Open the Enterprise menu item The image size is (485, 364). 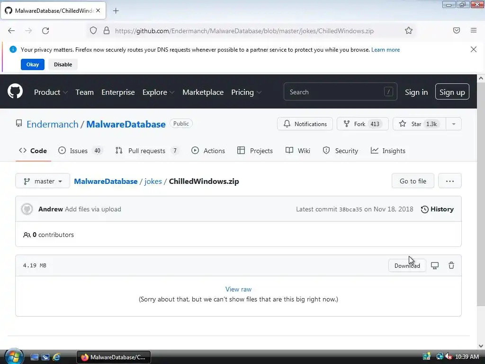click(118, 92)
